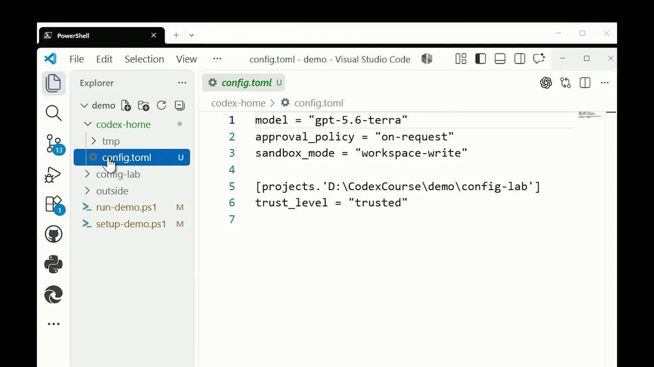Show hidden menu bar items
Image resolution: width=654 pixels, height=367 pixels.
pyautogui.click(x=217, y=59)
